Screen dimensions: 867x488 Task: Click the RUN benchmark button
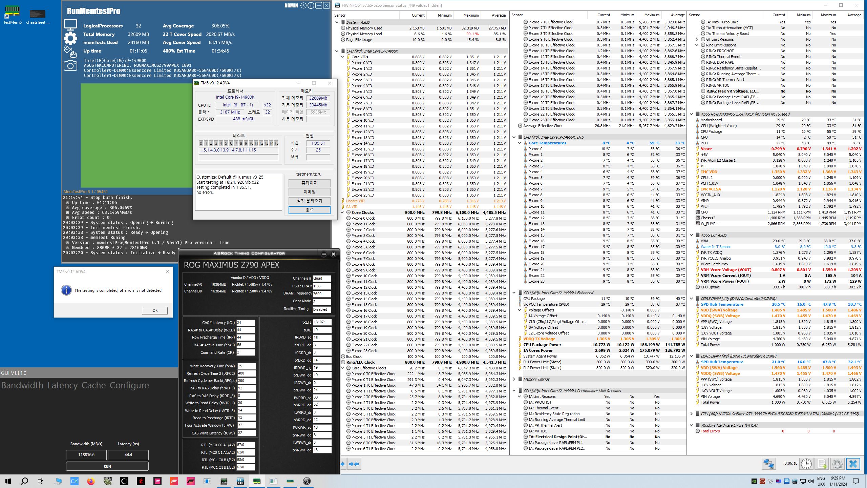(107, 466)
